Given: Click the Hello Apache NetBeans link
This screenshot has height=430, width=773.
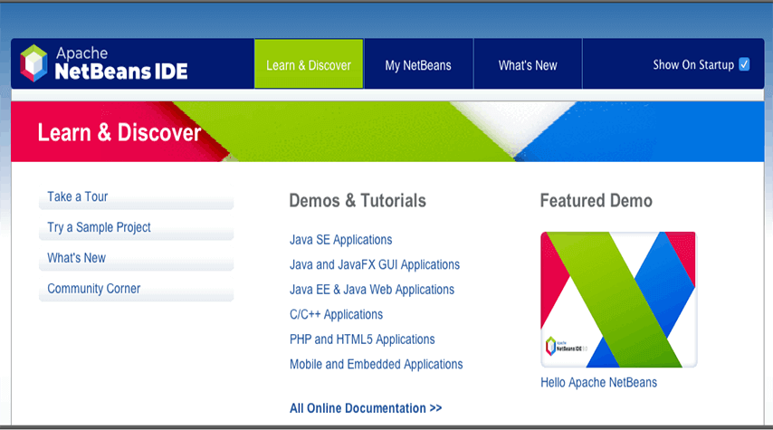Looking at the screenshot, I should (x=598, y=383).
